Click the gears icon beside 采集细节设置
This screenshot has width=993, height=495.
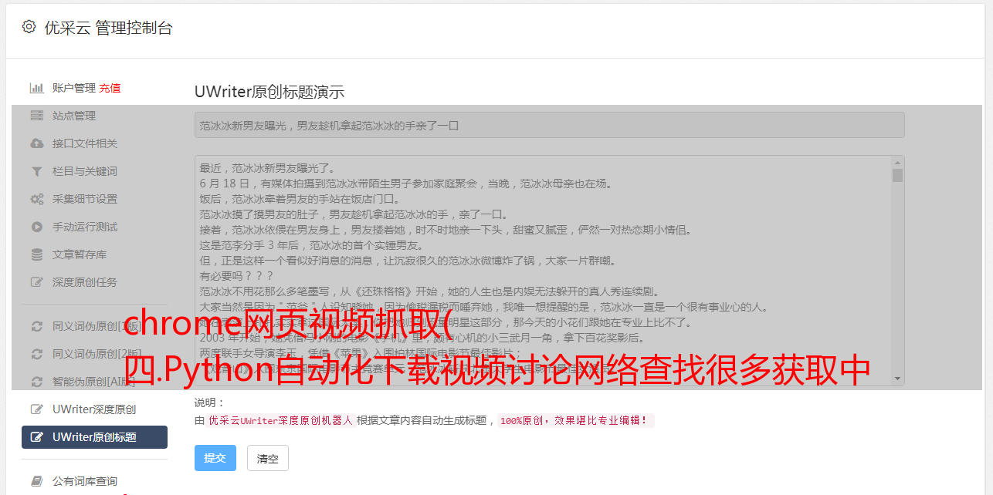point(36,199)
